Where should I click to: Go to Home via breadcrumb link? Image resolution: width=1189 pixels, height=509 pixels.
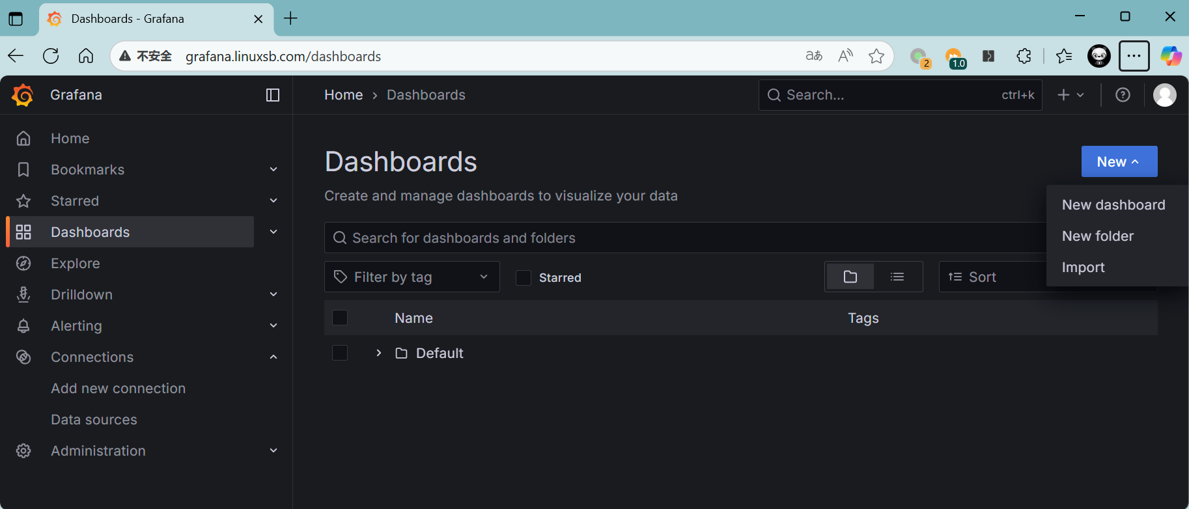point(343,95)
